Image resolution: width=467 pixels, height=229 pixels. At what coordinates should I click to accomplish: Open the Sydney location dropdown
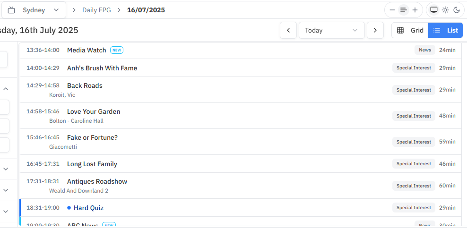coord(34,10)
